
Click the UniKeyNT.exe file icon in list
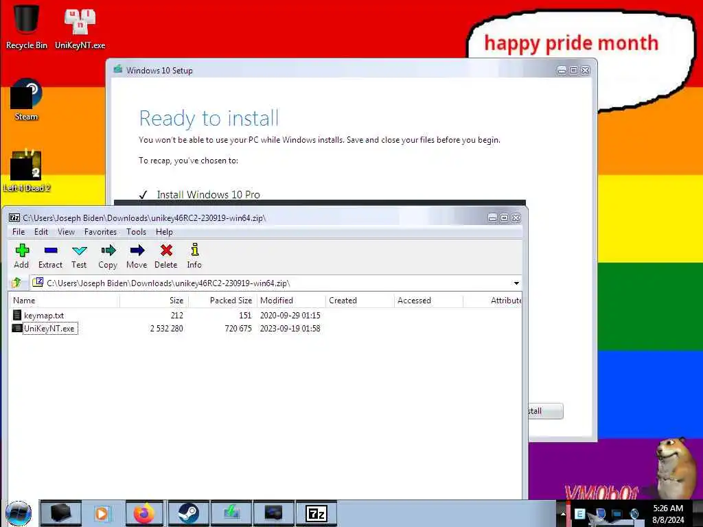tap(17, 328)
